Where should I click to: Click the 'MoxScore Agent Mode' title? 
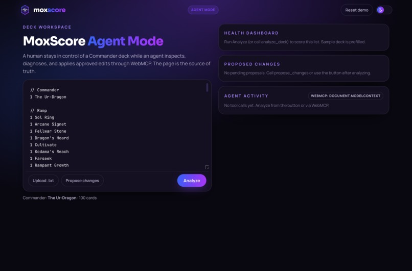pos(93,41)
